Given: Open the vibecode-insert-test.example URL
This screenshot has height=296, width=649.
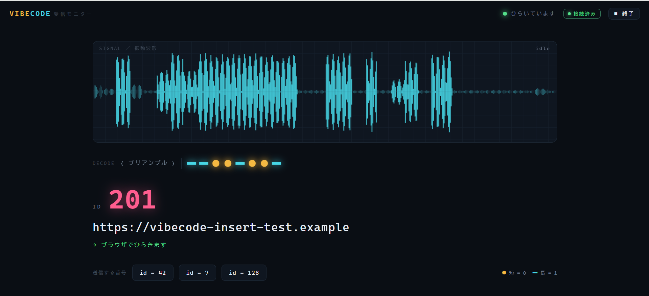Looking at the screenshot, I should coord(221,227).
